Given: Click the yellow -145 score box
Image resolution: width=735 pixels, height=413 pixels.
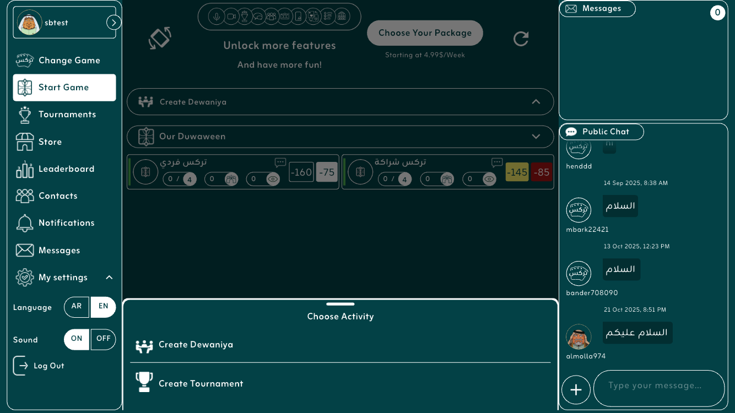Looking at the screenshot, I should pyautogui.click(x=517, y=172).
